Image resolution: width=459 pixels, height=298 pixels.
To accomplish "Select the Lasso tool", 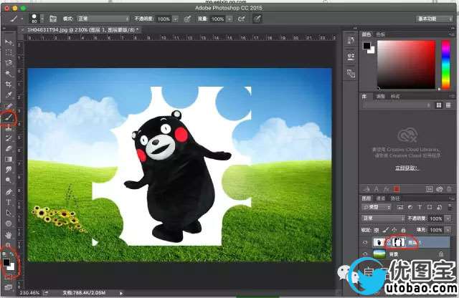I will [9, 63].
